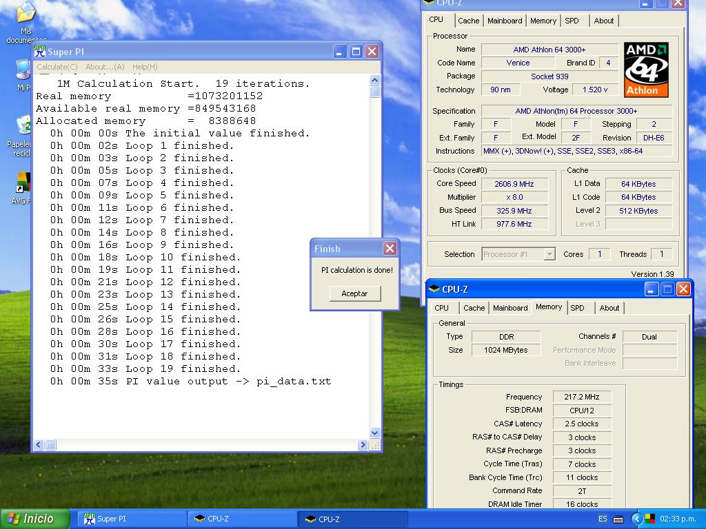Click the Super PI title bar icon
The width and height of the screenshot is (706, 529).
pos(40,52)
